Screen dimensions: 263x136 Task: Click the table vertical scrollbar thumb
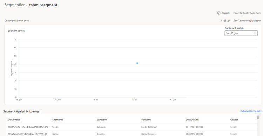pyautogui.click(x=258, y=118)
